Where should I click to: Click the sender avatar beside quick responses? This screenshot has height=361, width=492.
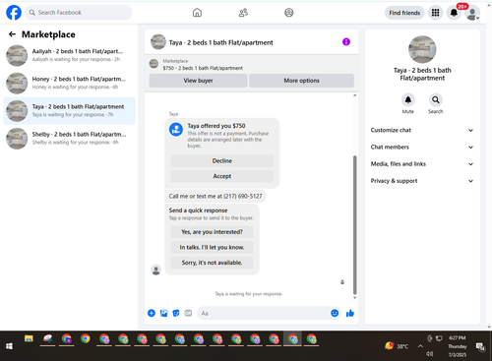156,271
